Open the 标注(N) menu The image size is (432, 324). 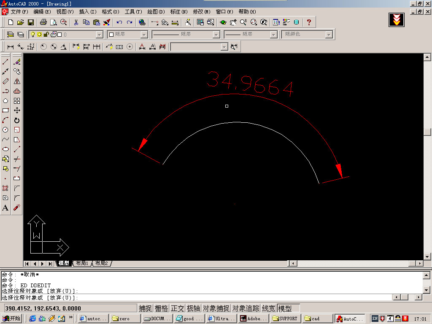click(178, 11)
